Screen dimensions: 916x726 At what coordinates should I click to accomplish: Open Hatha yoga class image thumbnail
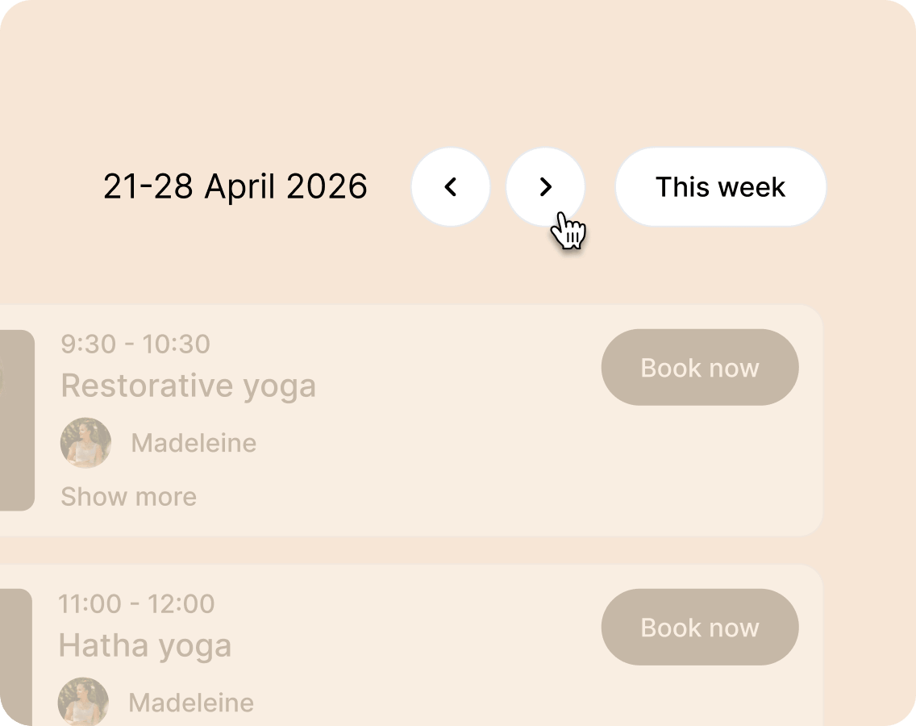coord(15,657)
